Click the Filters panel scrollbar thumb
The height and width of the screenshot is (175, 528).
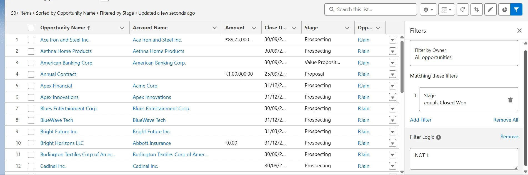[x=526, y=108]
